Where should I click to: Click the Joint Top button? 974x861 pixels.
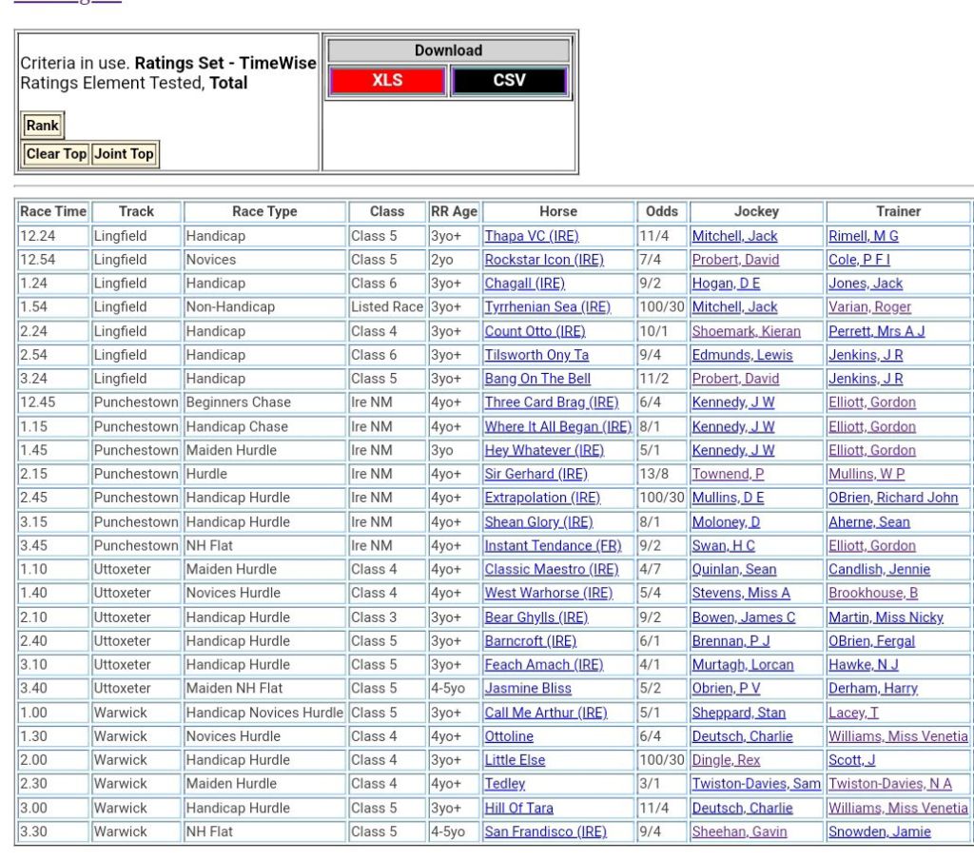(124, 154)
